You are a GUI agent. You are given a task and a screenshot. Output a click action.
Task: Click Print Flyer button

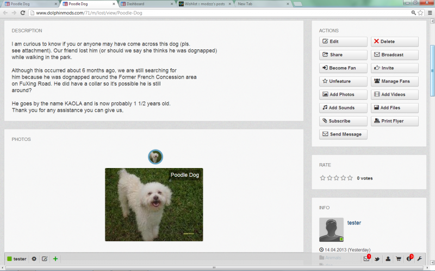coord(395,121)
